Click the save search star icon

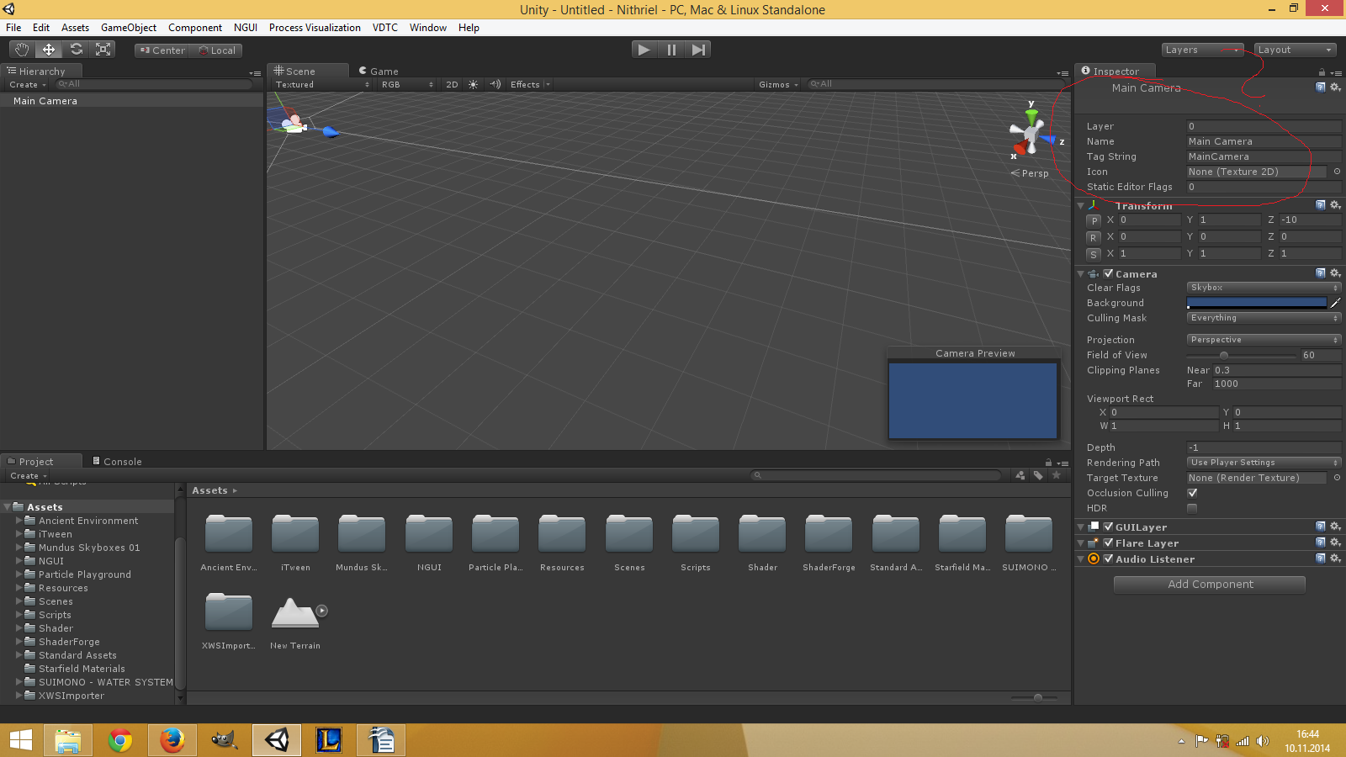click(1057, 475)
